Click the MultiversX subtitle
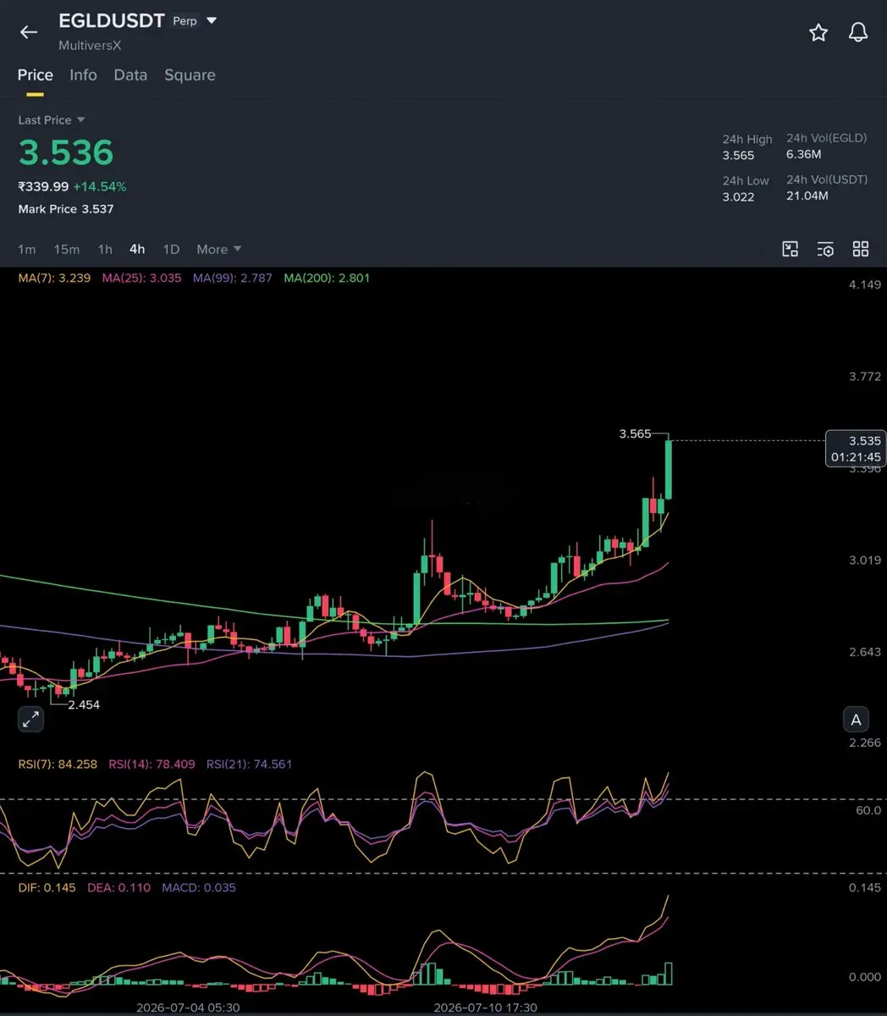Screen dimensions: 887x1016 (90, 45)
